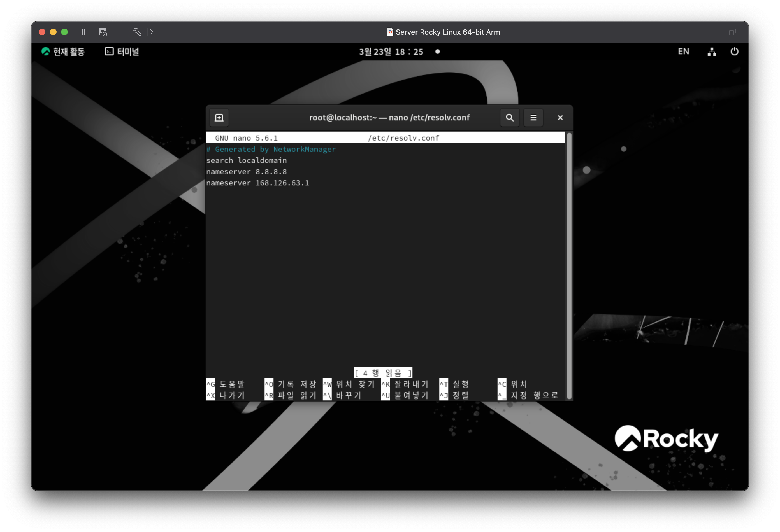Click the new tab icon in terminal header
This screenshot has width=780, height=532.
(x=219, y=118)
